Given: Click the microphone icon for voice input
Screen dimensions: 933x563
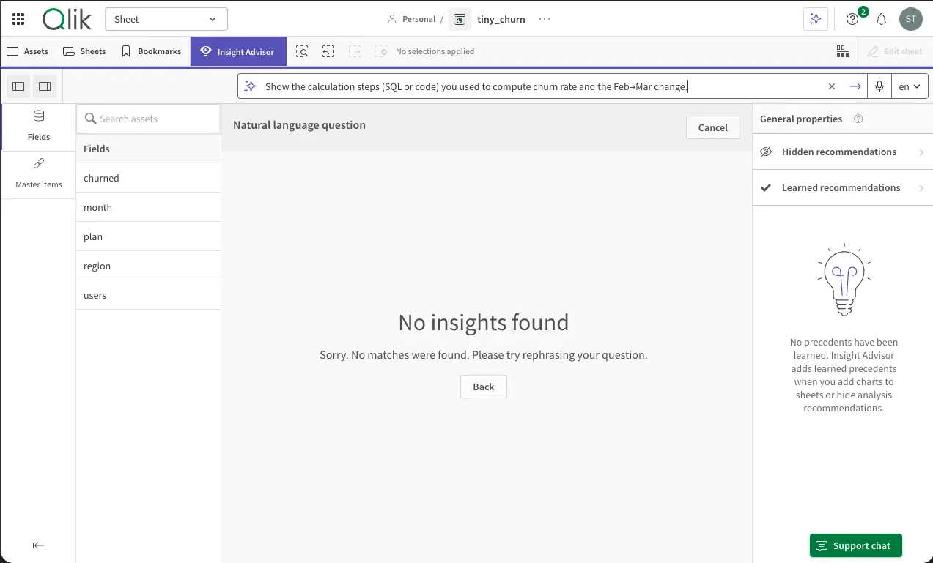Looking at the screenshot, I should click(x=879, y=86).
